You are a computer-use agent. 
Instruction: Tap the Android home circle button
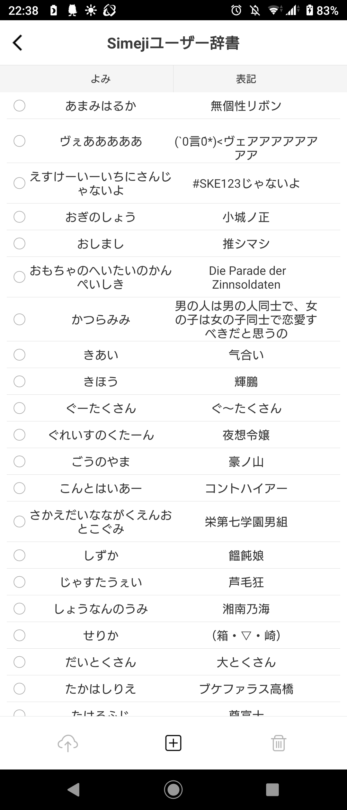[x=173, y=789]
